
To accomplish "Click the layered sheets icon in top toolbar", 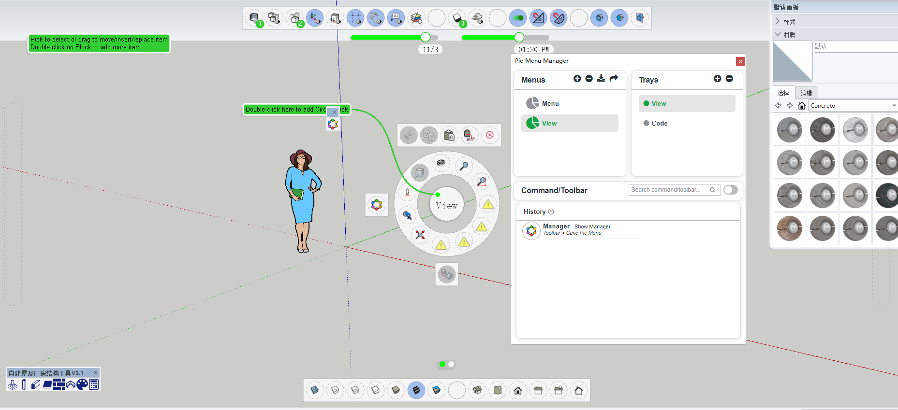I will [x=416, y=18].
